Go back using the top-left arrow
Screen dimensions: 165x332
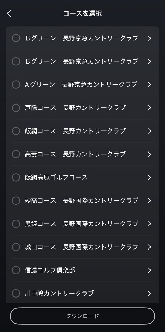click(x=9, y=13)
